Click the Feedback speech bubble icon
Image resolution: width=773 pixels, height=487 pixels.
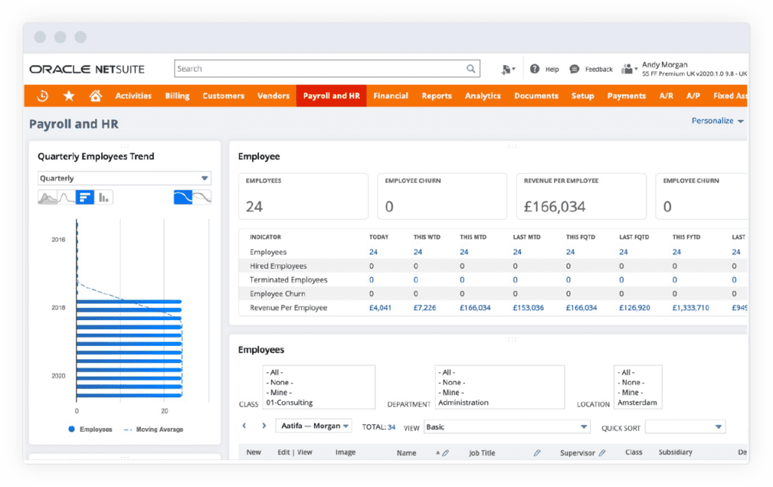coord(574,69)
